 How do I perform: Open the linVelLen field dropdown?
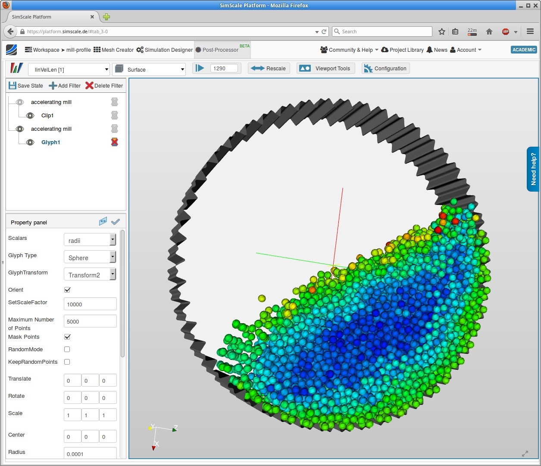point(69,69)
